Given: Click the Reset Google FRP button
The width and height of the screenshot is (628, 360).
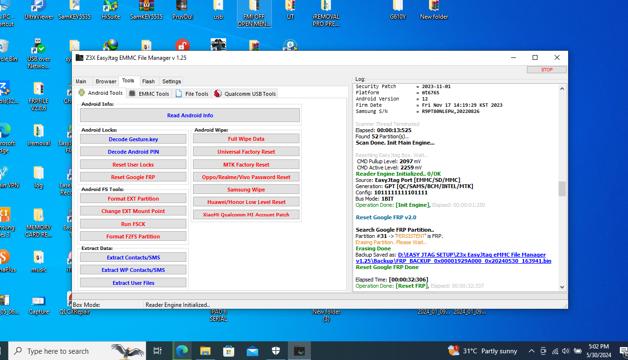Looking at the screenshot, I should [133, 177].
